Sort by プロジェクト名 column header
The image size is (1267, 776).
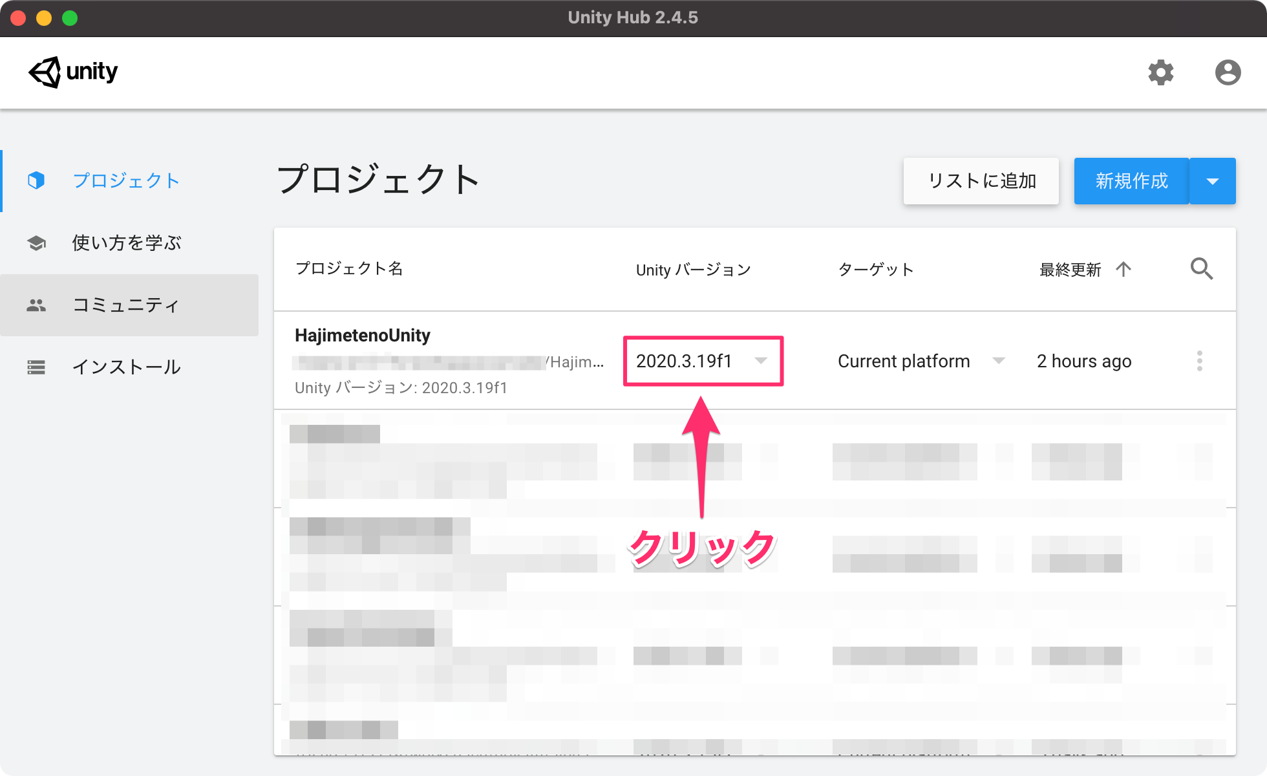[x=349, y=268]
